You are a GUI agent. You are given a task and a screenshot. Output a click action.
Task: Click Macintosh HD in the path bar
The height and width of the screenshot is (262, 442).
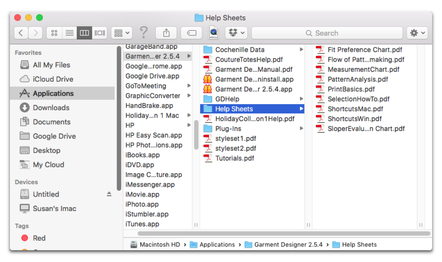pos(155,244)
